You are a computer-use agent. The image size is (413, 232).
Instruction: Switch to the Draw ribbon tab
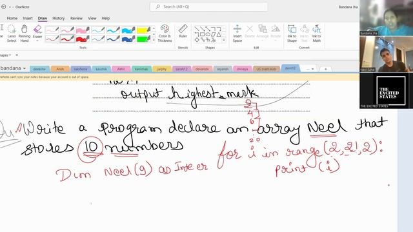pos(43,18)
